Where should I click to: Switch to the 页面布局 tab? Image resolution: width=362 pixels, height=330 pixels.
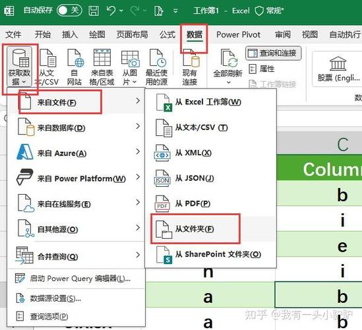(x=132, y=35)
